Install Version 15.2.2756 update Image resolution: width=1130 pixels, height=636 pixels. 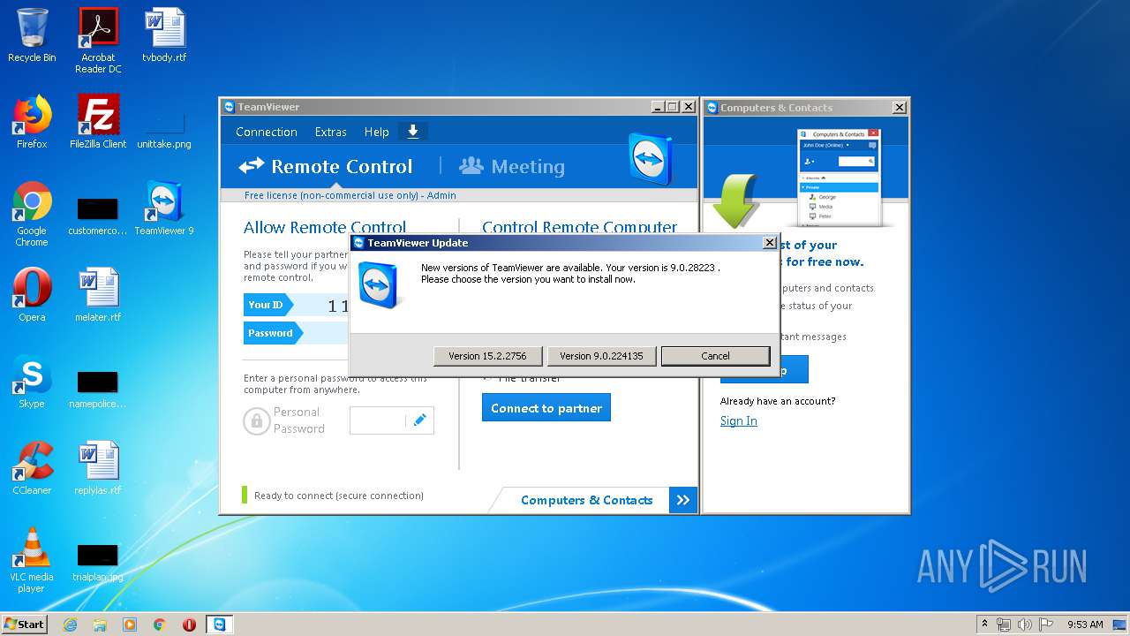pos(487,356)
